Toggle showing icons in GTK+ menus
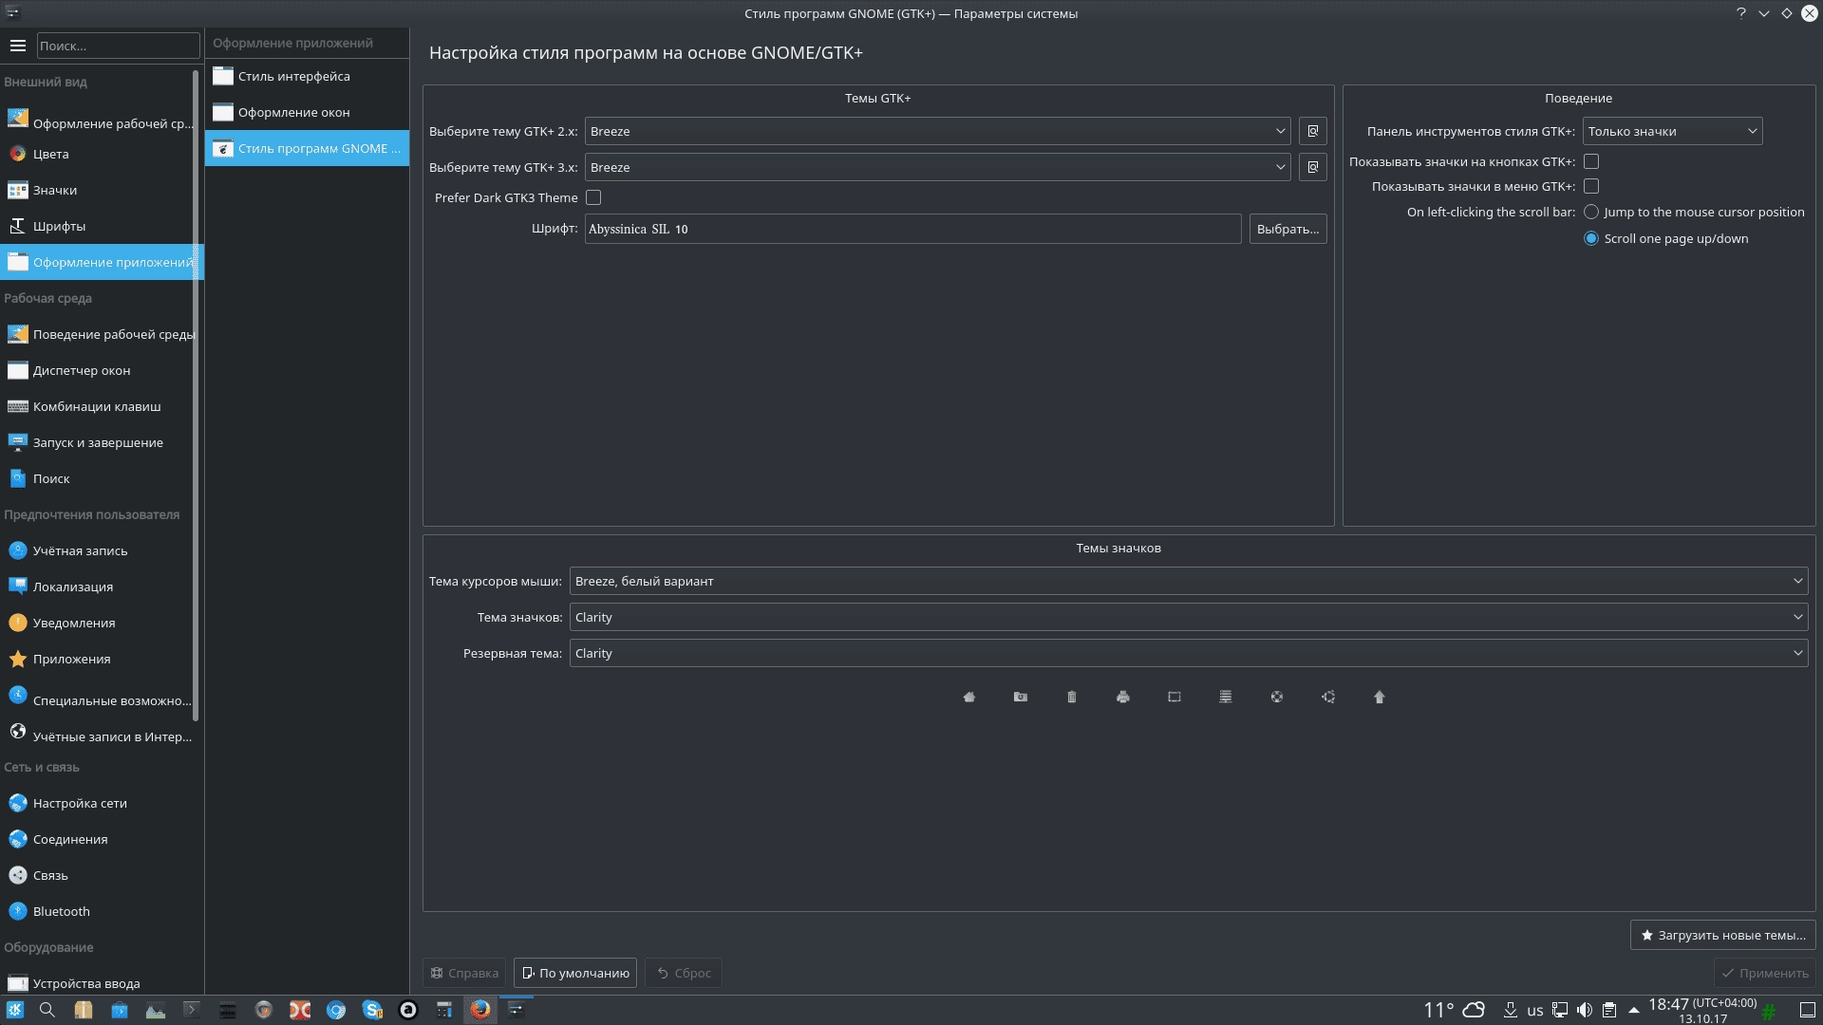Viewport: 1823px width, 1025px height. point(1591,186)
